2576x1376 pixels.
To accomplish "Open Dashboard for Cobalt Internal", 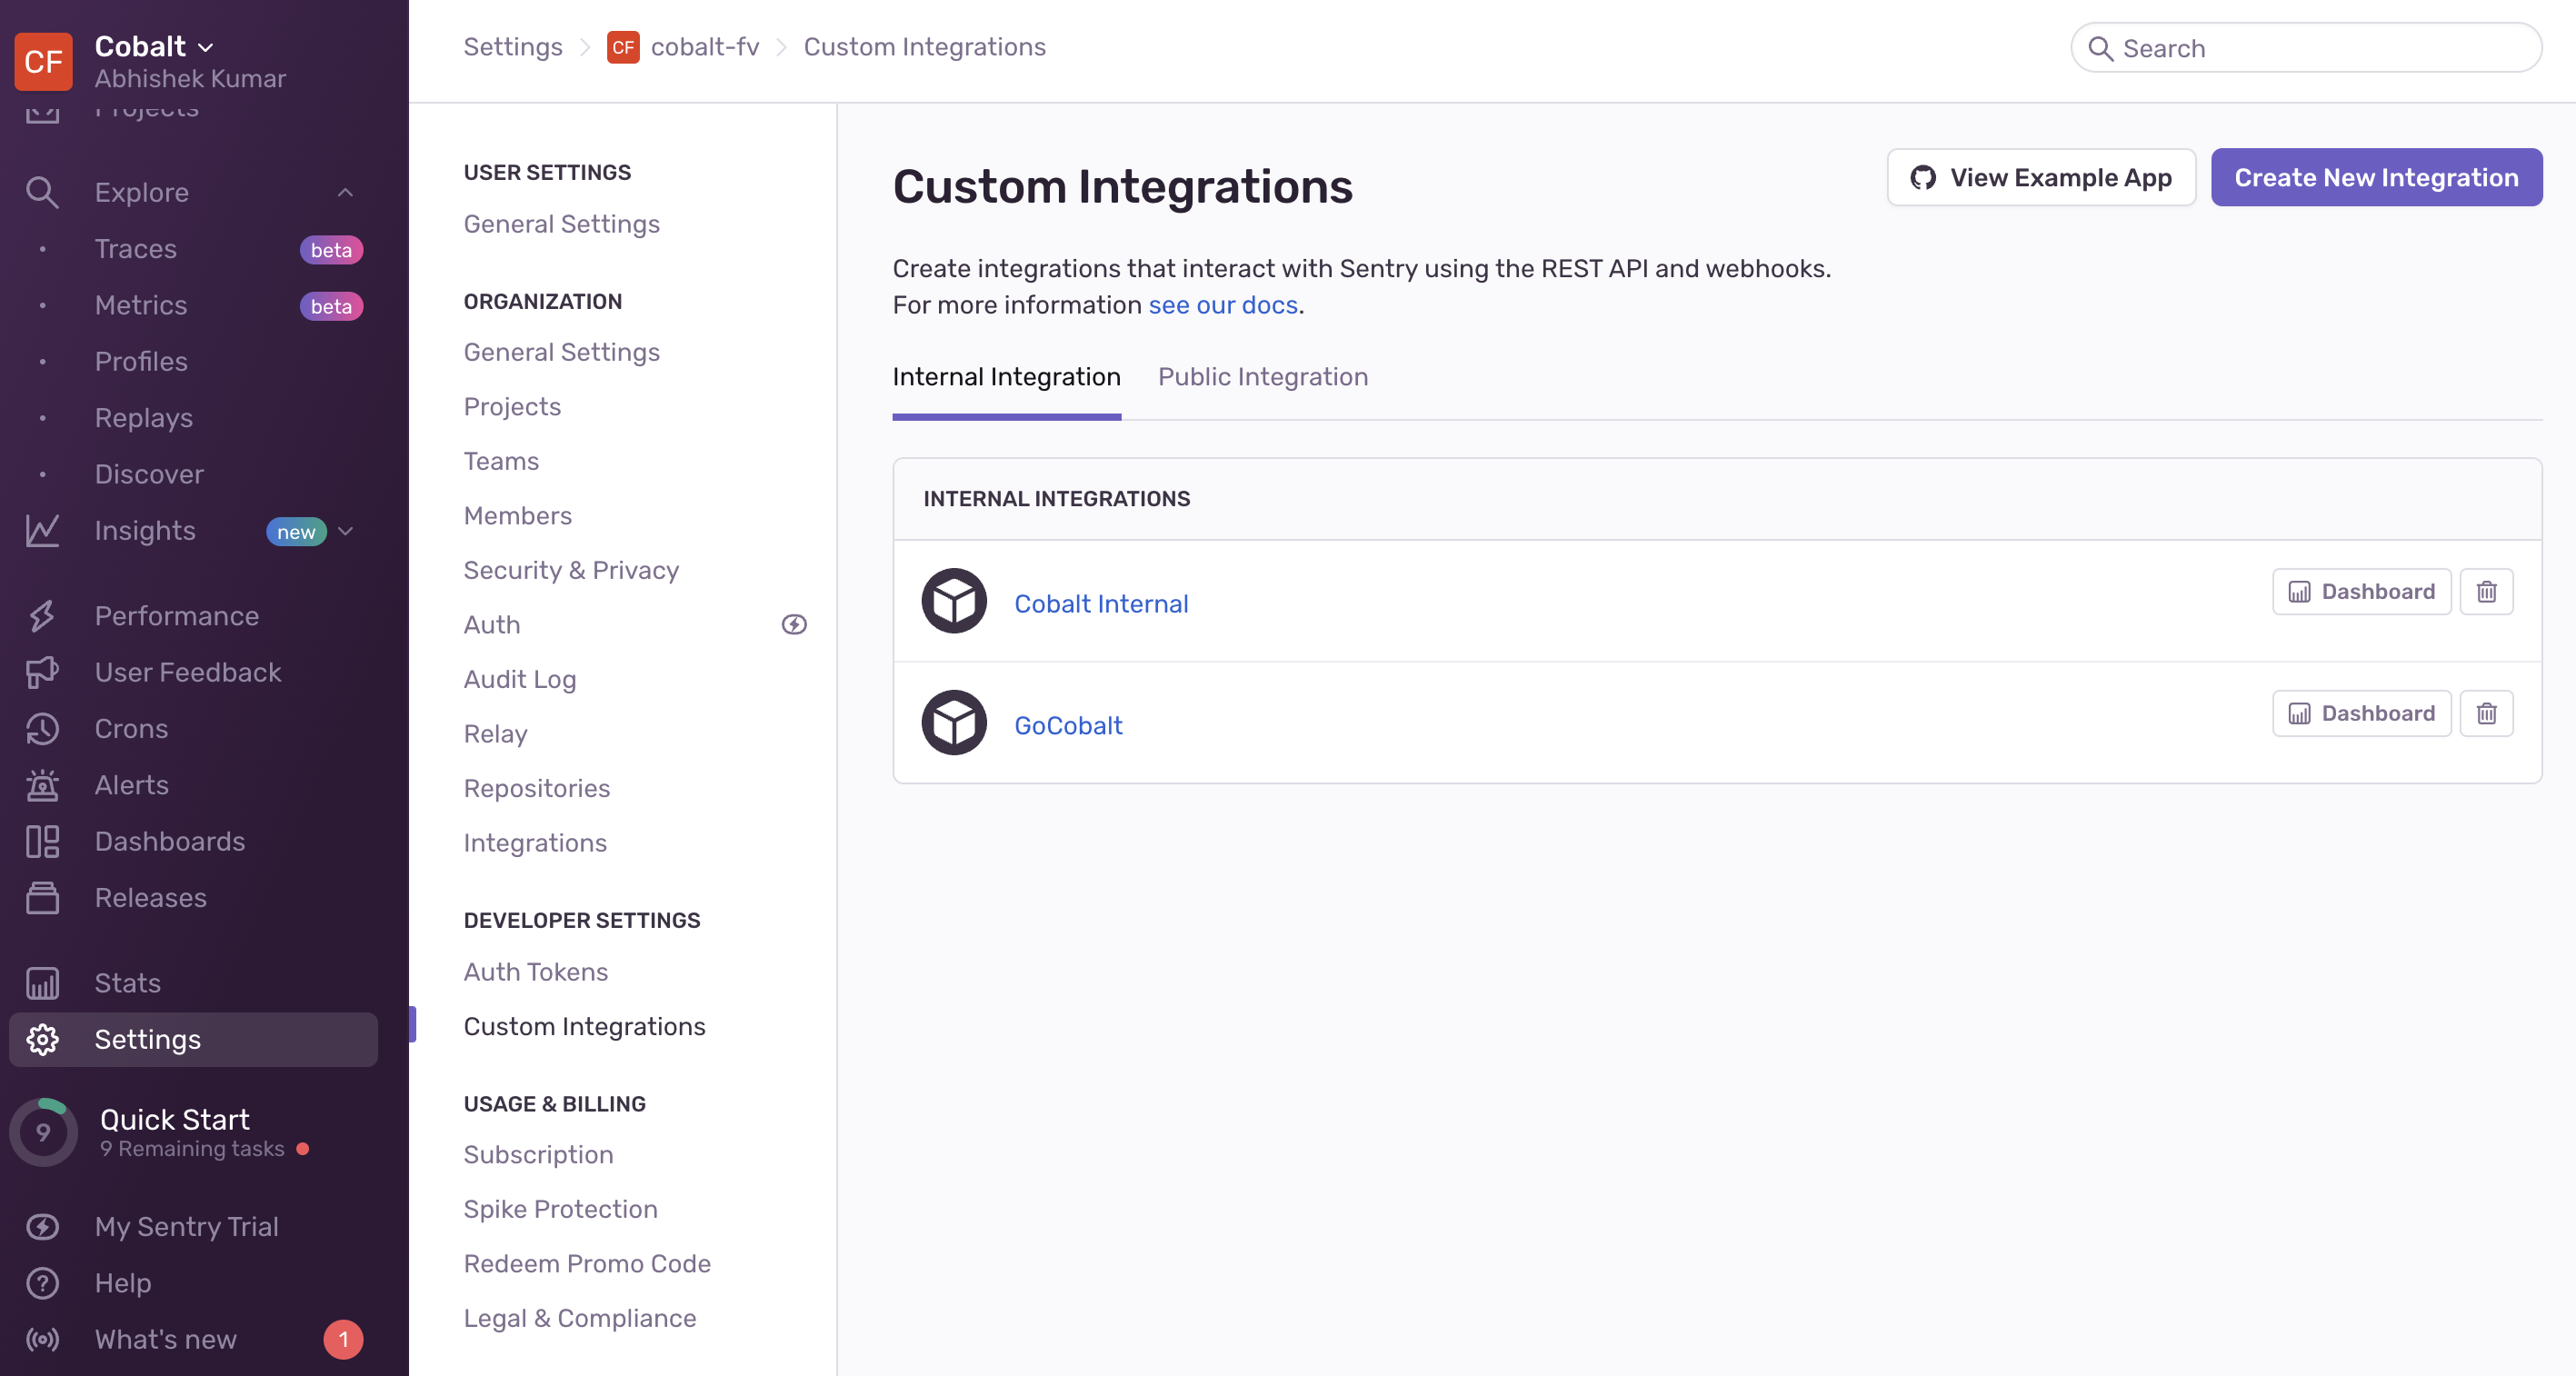I will (2361, 592).
